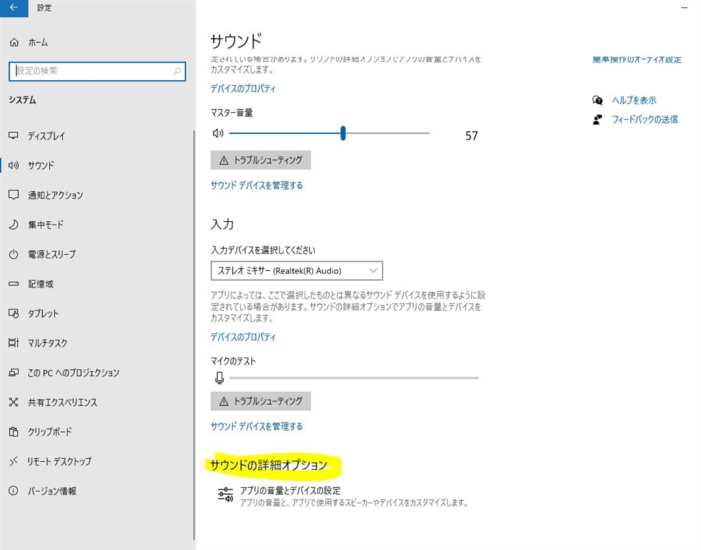Click the search magnifier icon
The height and width of the screenshot is (550, 701).
click(177, 71)
